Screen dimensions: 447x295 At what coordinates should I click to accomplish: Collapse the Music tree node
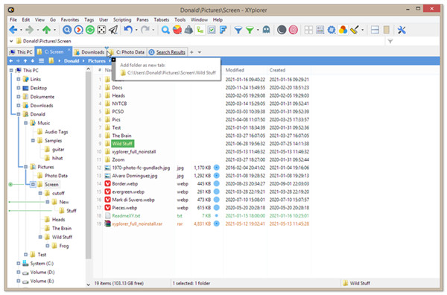[25, 123]
